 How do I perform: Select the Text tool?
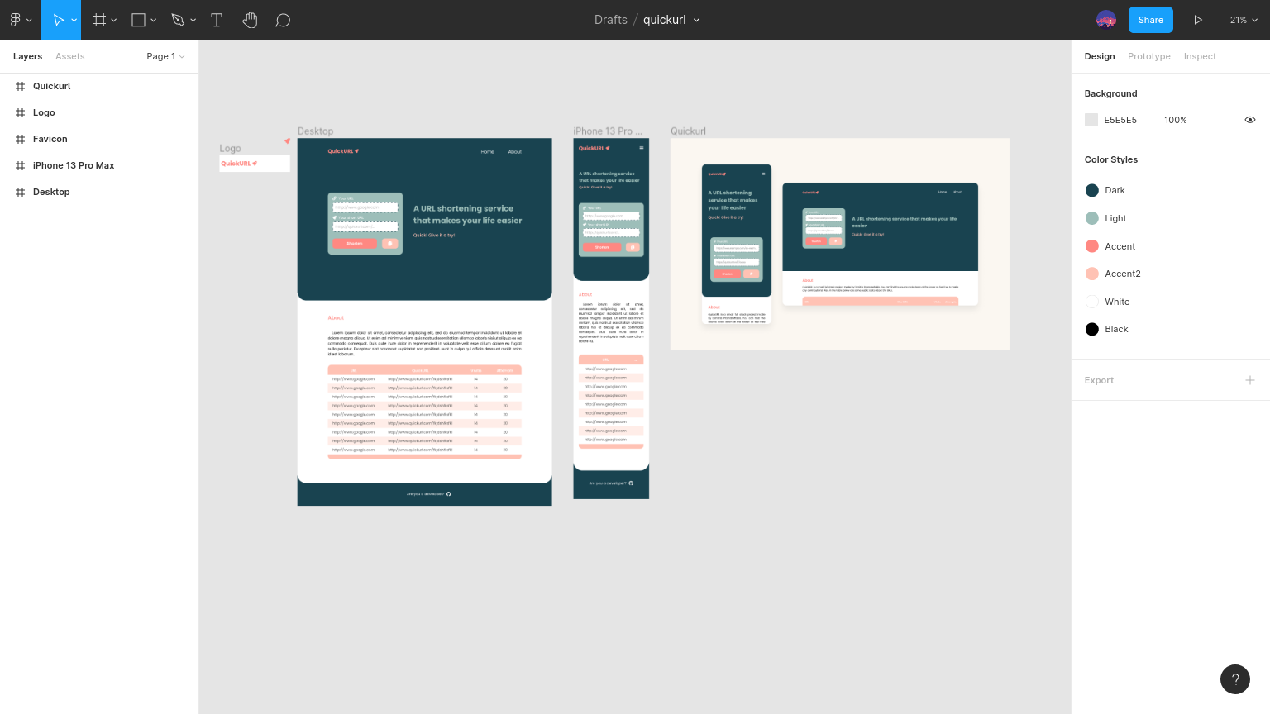coord(217,20)
